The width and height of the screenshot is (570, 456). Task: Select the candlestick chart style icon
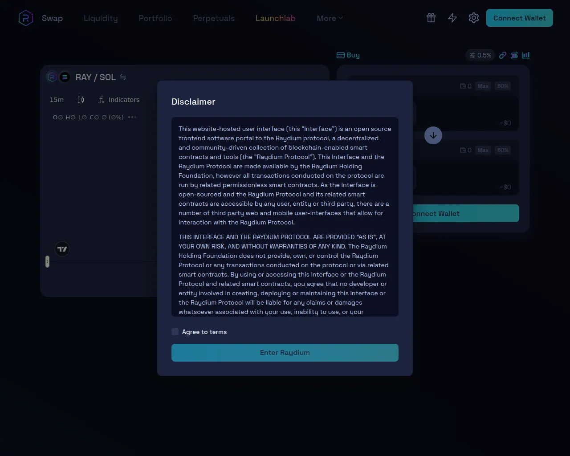(x=81, y=100)
